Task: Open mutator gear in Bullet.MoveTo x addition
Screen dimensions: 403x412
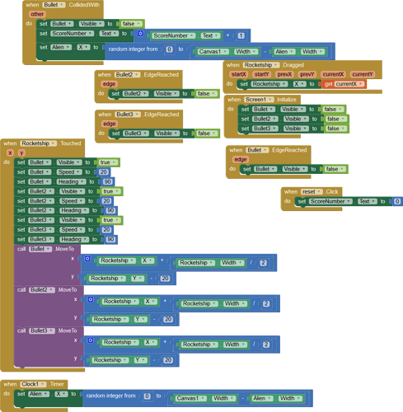Action: pos(87,259)
